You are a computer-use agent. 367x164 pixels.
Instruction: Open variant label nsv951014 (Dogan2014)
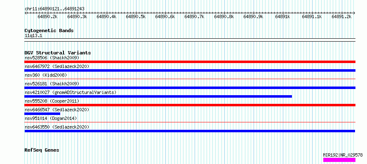click(x=51, y=118)
